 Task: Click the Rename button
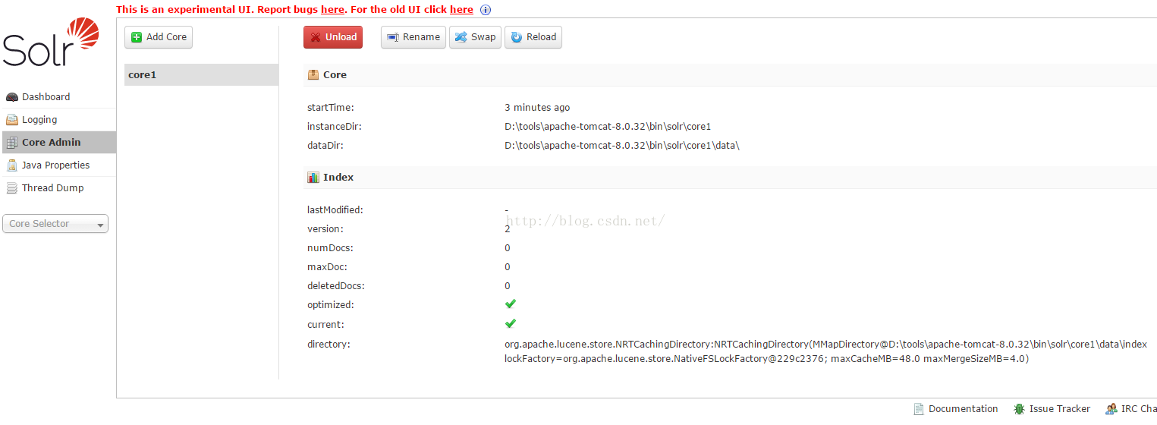point(413,37)
